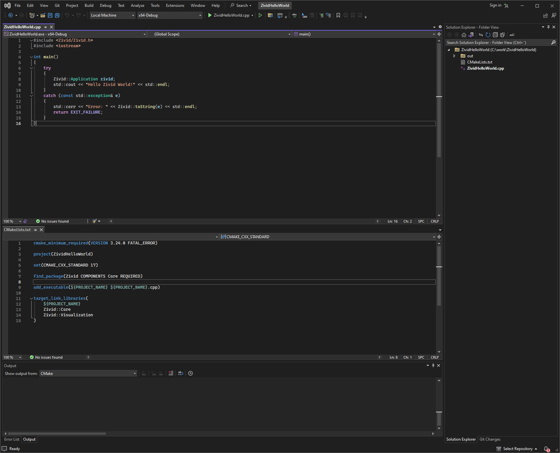Click the Output window horizontal scrollbar thumb
This screenshot has height=453, width=560.
point(57,434)
